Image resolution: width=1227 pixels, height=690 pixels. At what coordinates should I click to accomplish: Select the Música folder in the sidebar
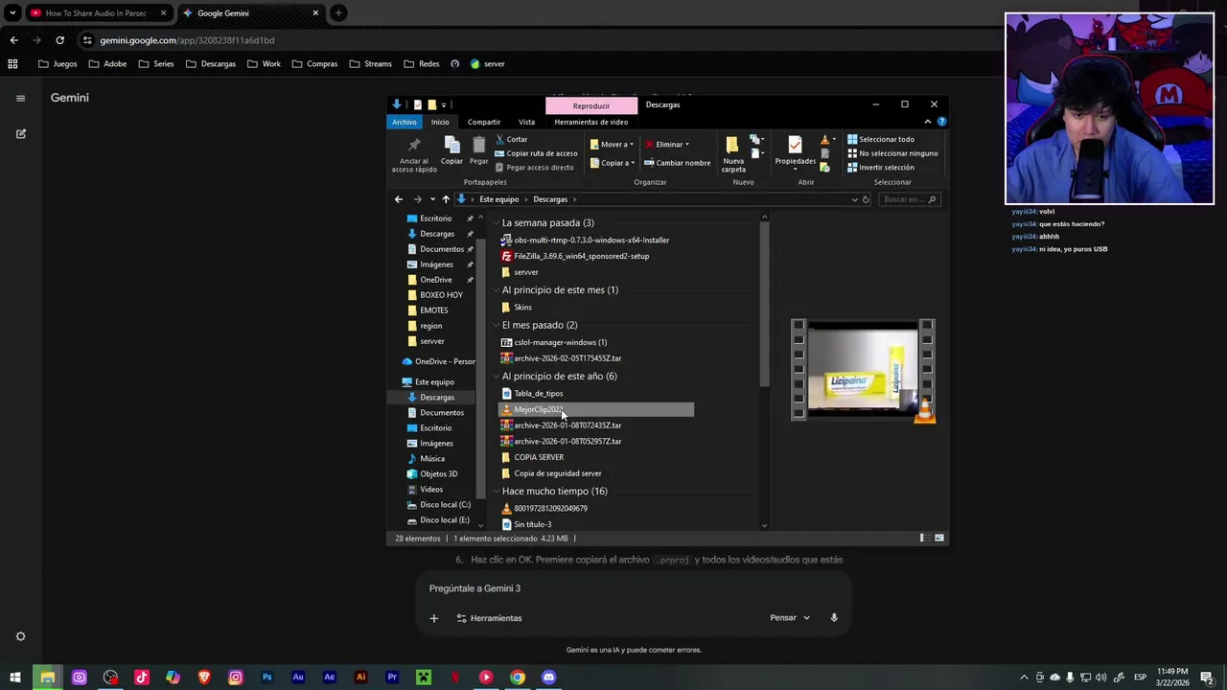(x=425, y=459)
